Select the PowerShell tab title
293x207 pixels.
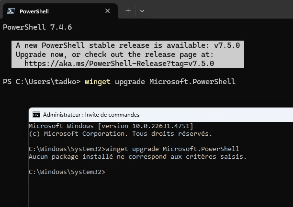[34, 11]
